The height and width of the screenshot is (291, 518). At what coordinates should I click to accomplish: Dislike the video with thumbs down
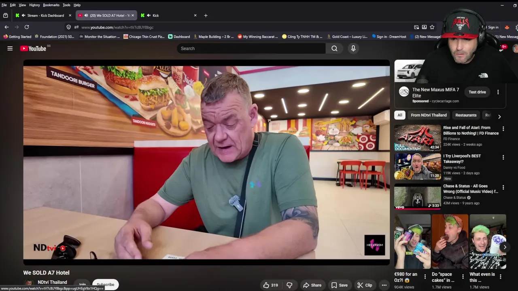pos(289,285)
